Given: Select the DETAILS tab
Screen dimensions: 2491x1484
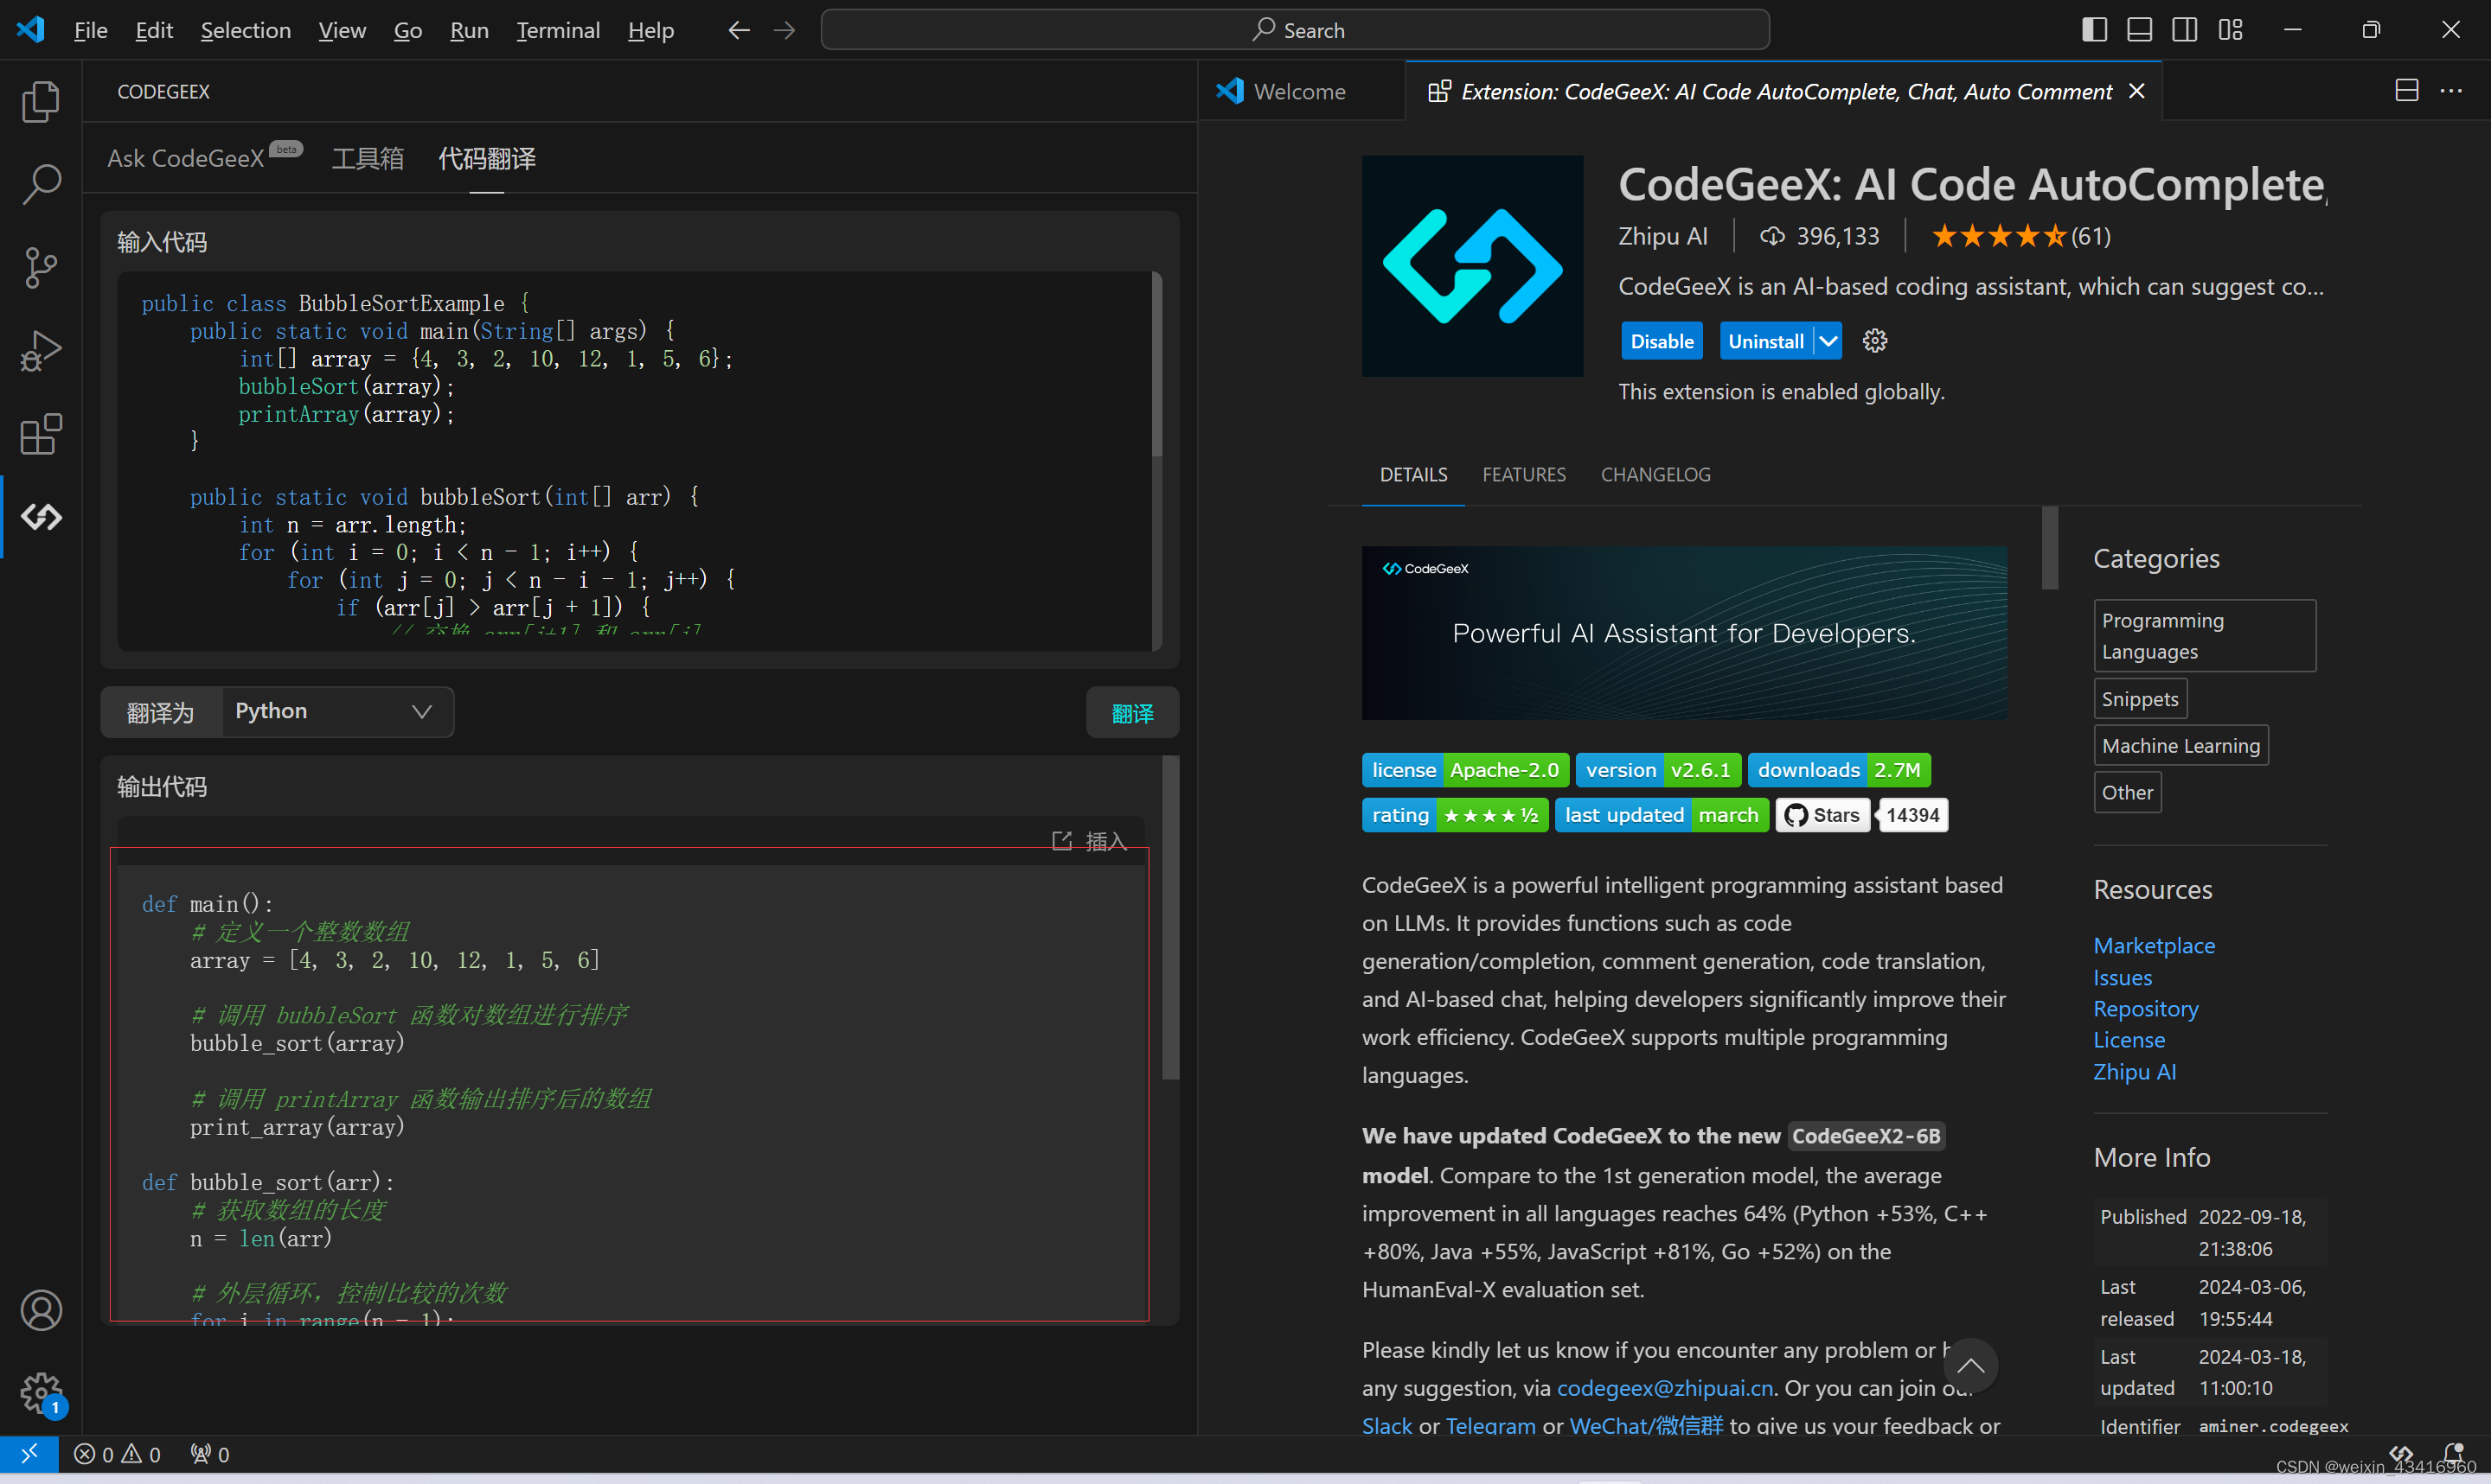Looking at the screenshot, I should coord(1413,475).
